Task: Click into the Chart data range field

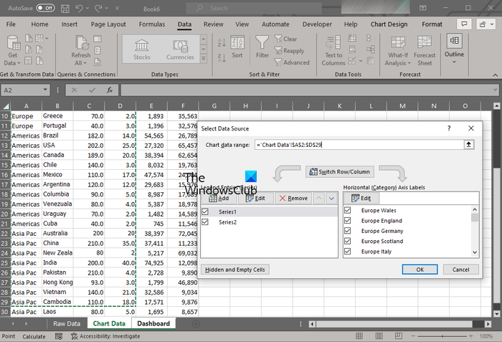Action: pos(359,145)
